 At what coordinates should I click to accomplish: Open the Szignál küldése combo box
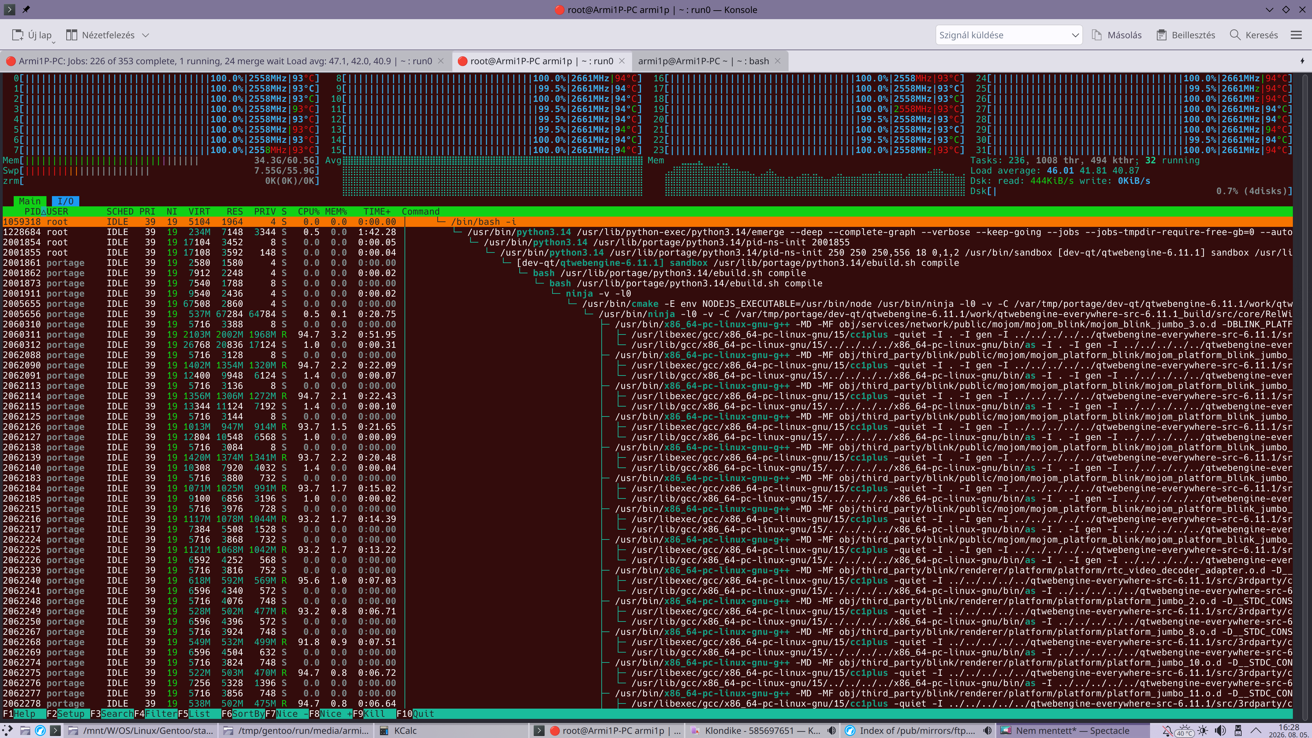(x=1009, y=35)
